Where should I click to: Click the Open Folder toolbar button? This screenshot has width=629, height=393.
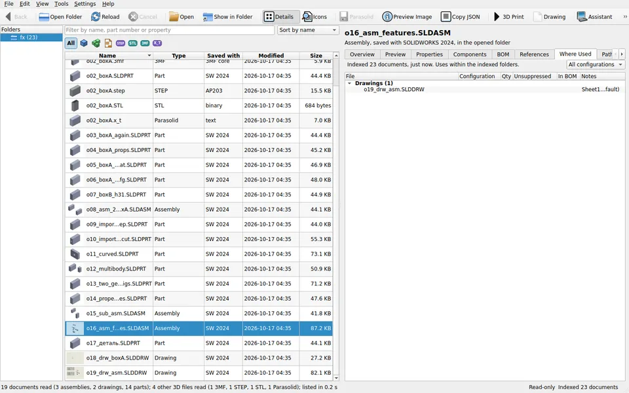[x=60, y=17]
